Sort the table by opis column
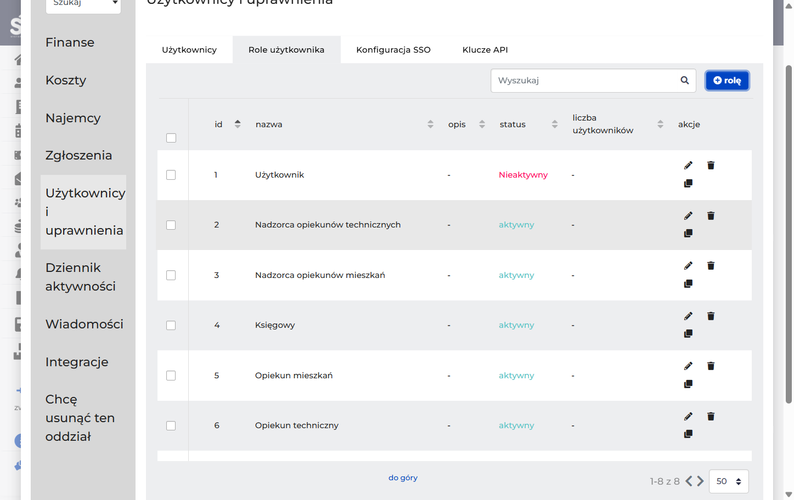Screen dimensions: 794x500 (482, 124)
